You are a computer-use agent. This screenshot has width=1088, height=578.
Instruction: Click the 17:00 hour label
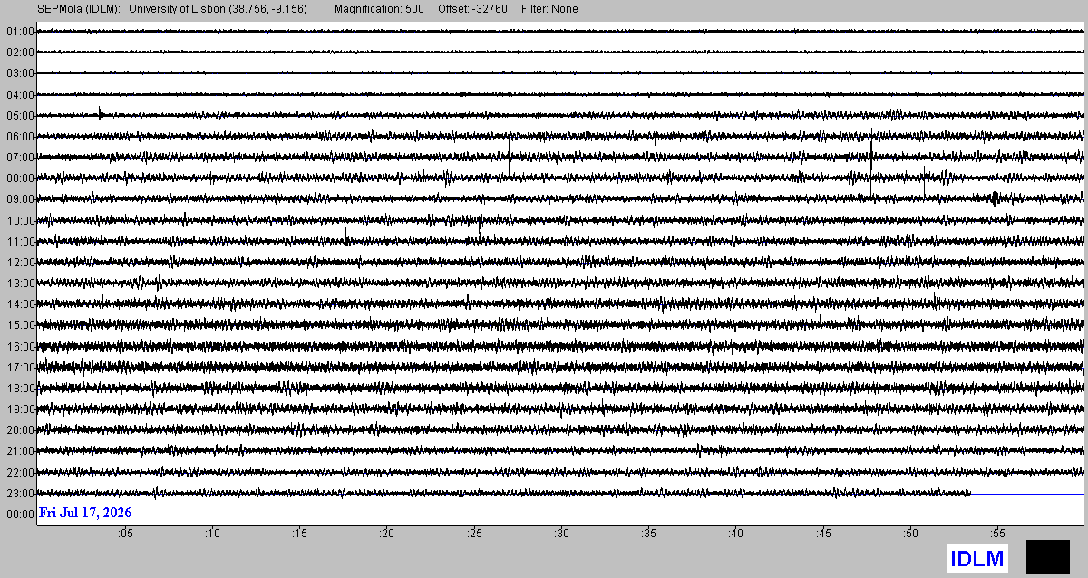(20, 368)
